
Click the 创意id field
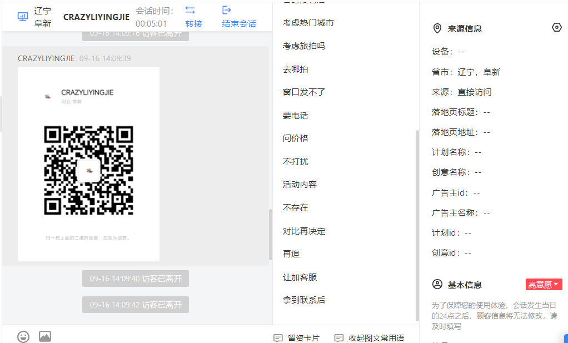[x=451, y=252]
